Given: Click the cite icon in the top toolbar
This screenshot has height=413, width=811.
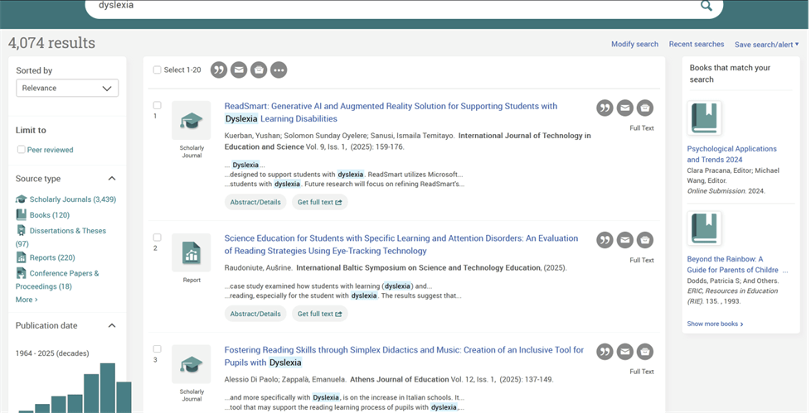Looking at the screenshot, I should (x=219, y=70).
